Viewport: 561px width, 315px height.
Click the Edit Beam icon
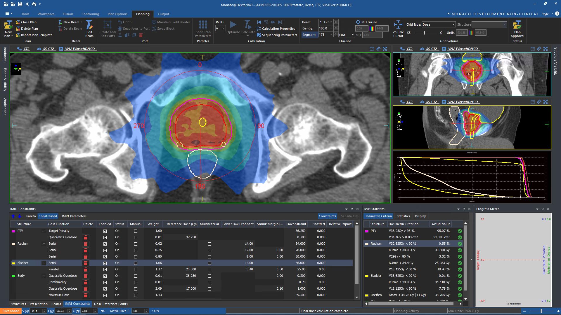point(89,25)
